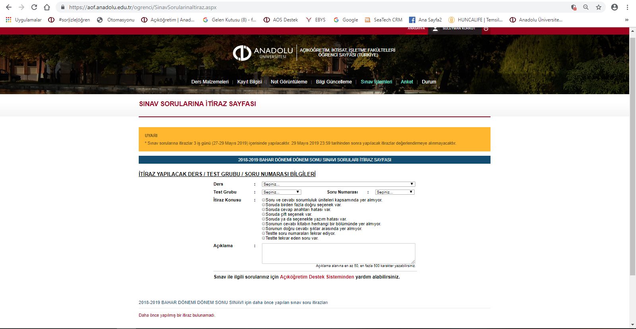Open the Not Görüntüleme menu item
The height and width of the screenshot is (329, 636).
(x=289, y=82)
